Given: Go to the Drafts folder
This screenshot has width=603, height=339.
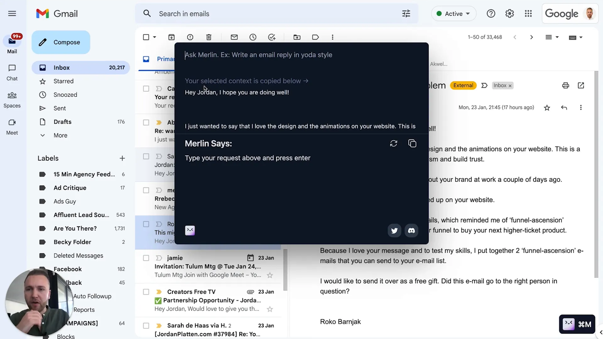Looking at the screenshot, I should (x=62, y=122).
